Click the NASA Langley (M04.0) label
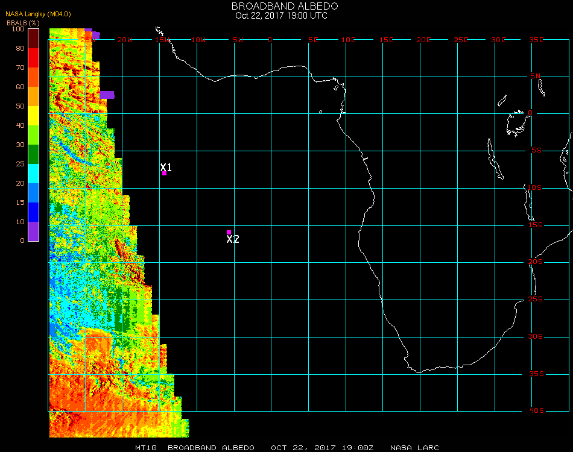This screenshot has height=452, width=573. pyautogui.click(x=38, y=14)
